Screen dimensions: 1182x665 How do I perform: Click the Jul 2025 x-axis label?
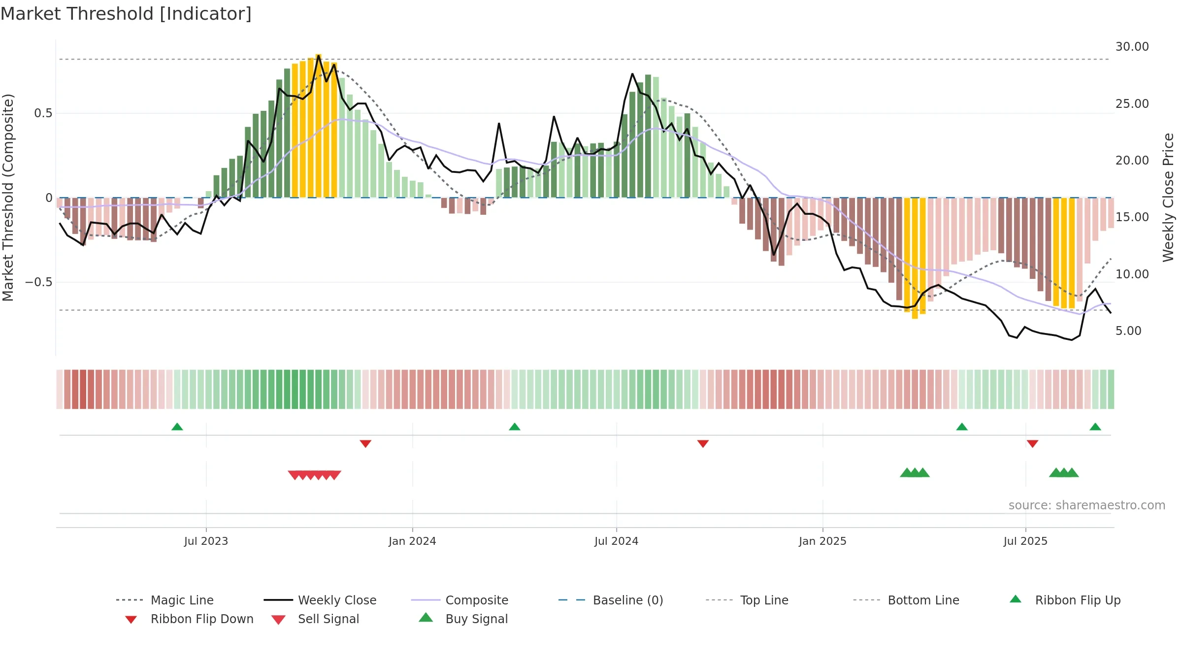(1025, 541)
